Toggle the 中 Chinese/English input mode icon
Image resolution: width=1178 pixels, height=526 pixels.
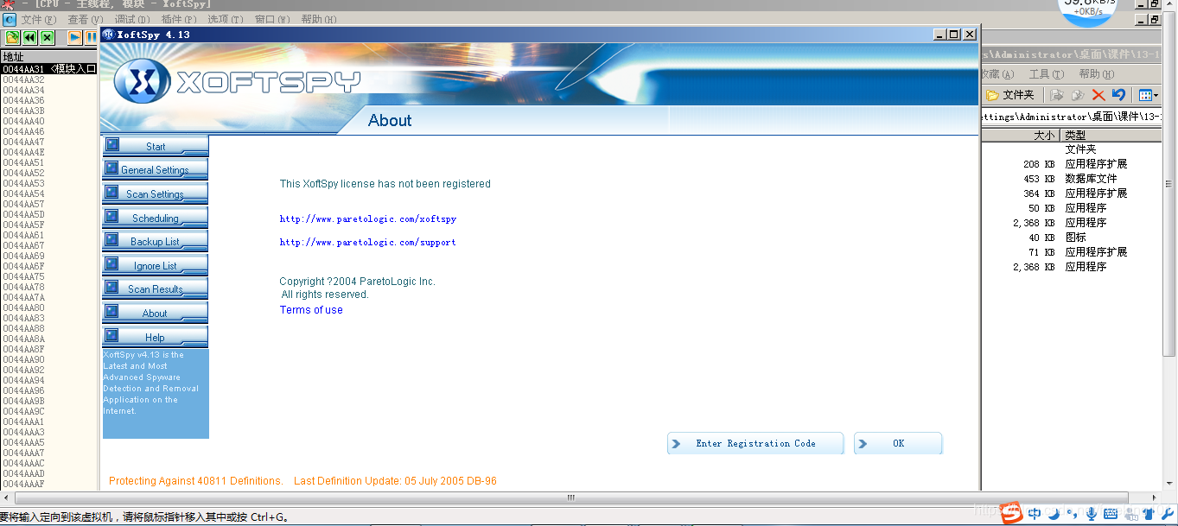(1035, 514)
